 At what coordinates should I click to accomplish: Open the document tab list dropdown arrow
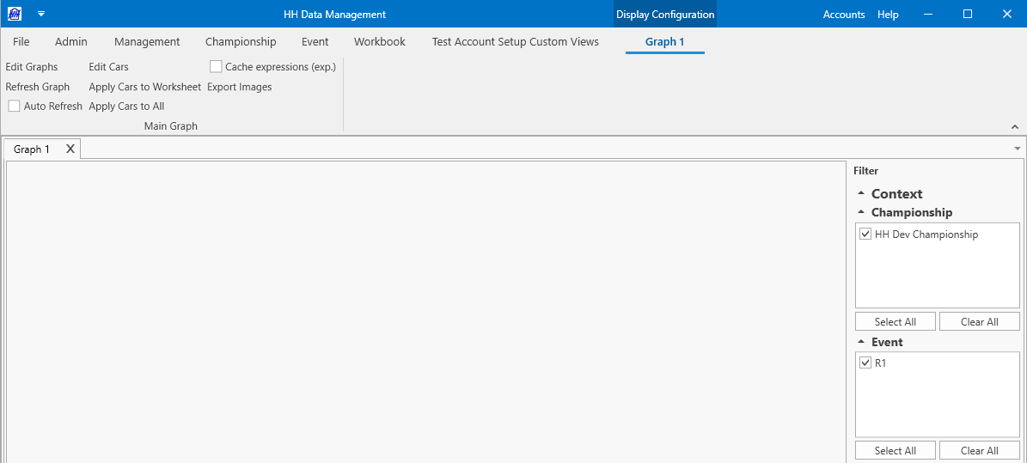(1018, 149)
